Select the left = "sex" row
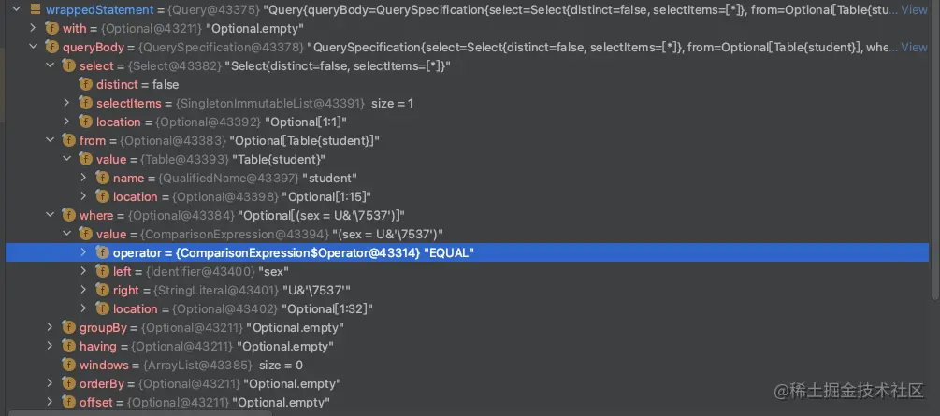The image size is (940, 416). (467, 271)
